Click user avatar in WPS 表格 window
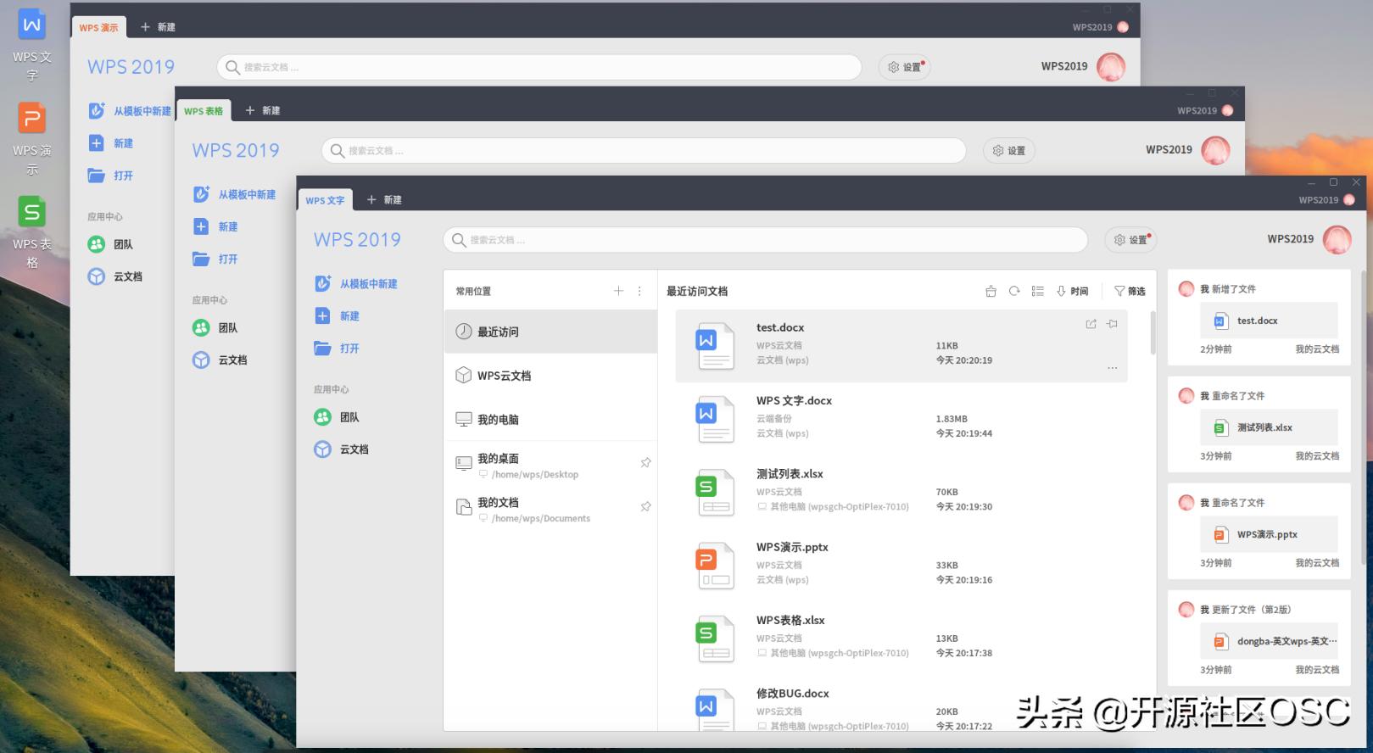The image size is (1373, 753). 1215,150
